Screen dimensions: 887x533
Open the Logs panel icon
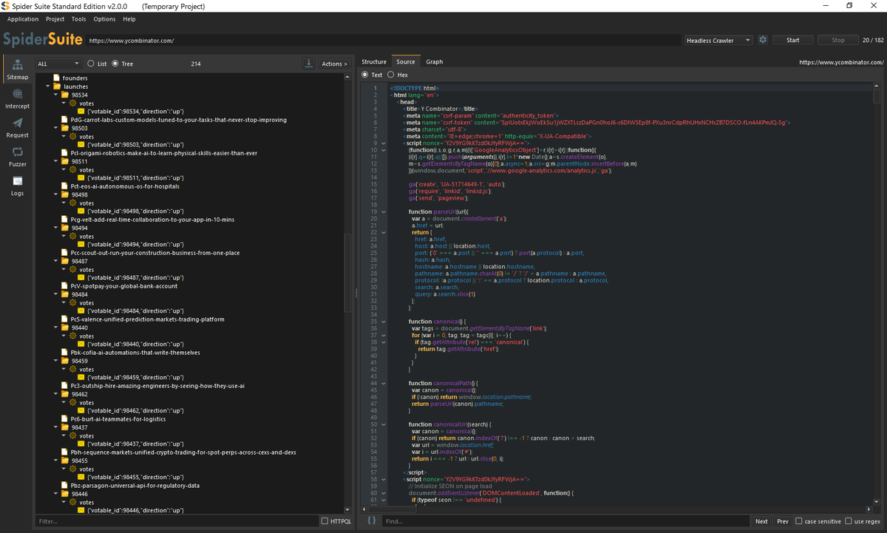[x=17, y=181]
